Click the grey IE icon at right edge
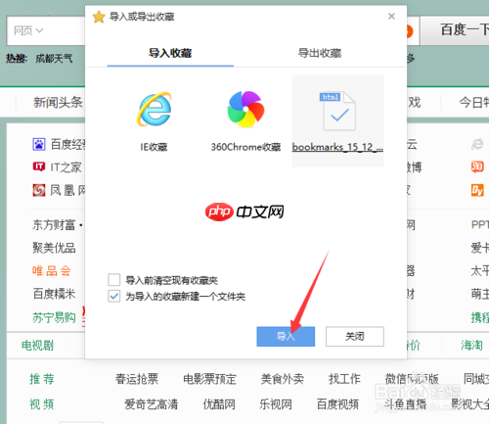489x424 pixels. click(477, 144)
